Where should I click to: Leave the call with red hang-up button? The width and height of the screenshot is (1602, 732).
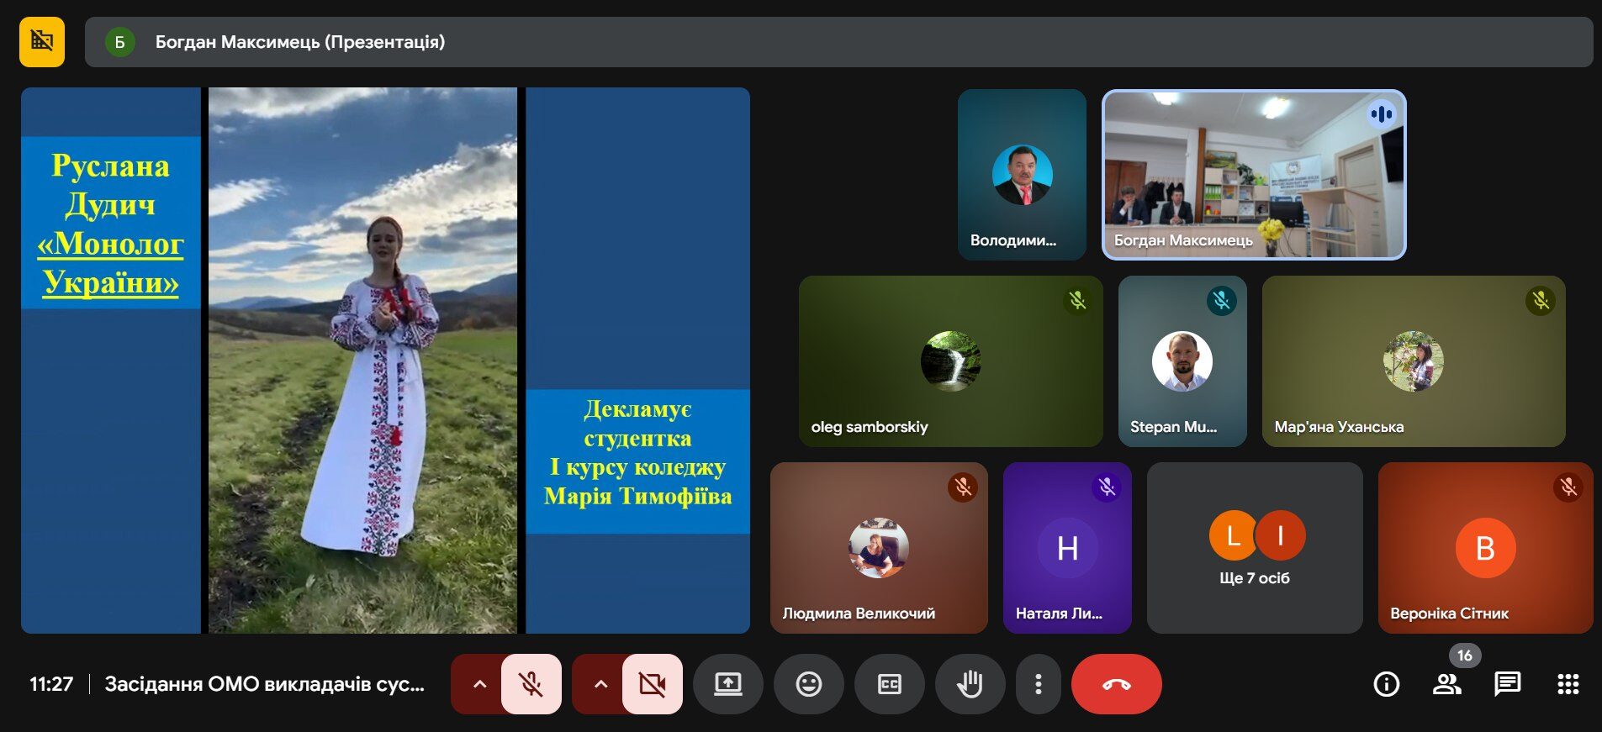tap(1116, 684)
